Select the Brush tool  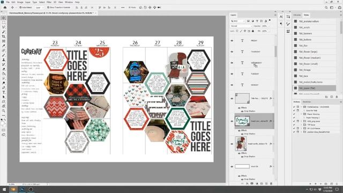4,55
